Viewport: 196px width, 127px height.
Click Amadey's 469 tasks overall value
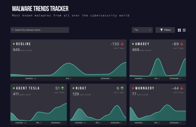(141, 50)
